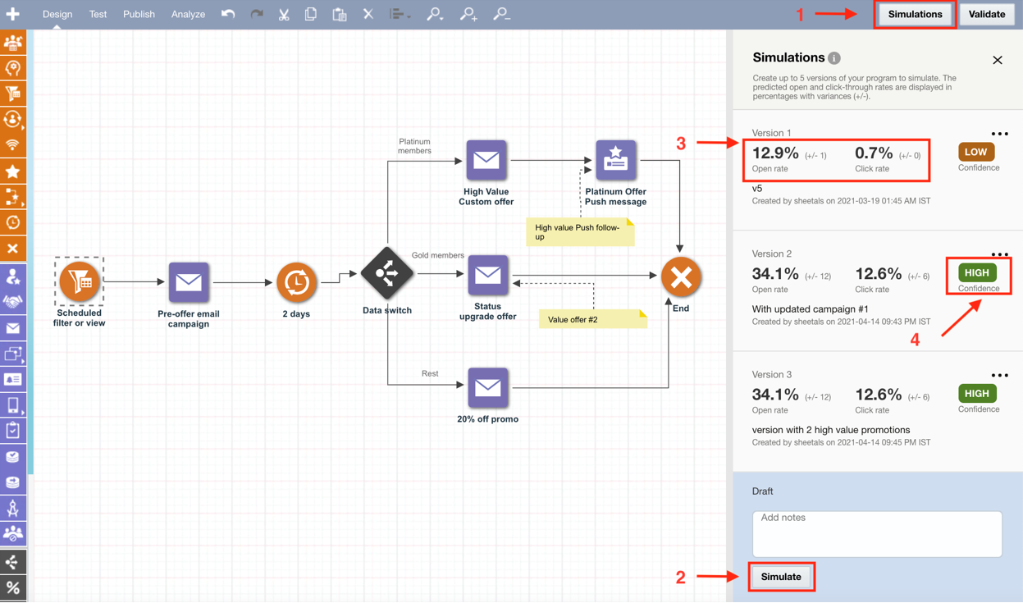The width and height of the screenshot is (1023, 603).
Task: Pick the percent split palette icon
Action: (13, 588)
